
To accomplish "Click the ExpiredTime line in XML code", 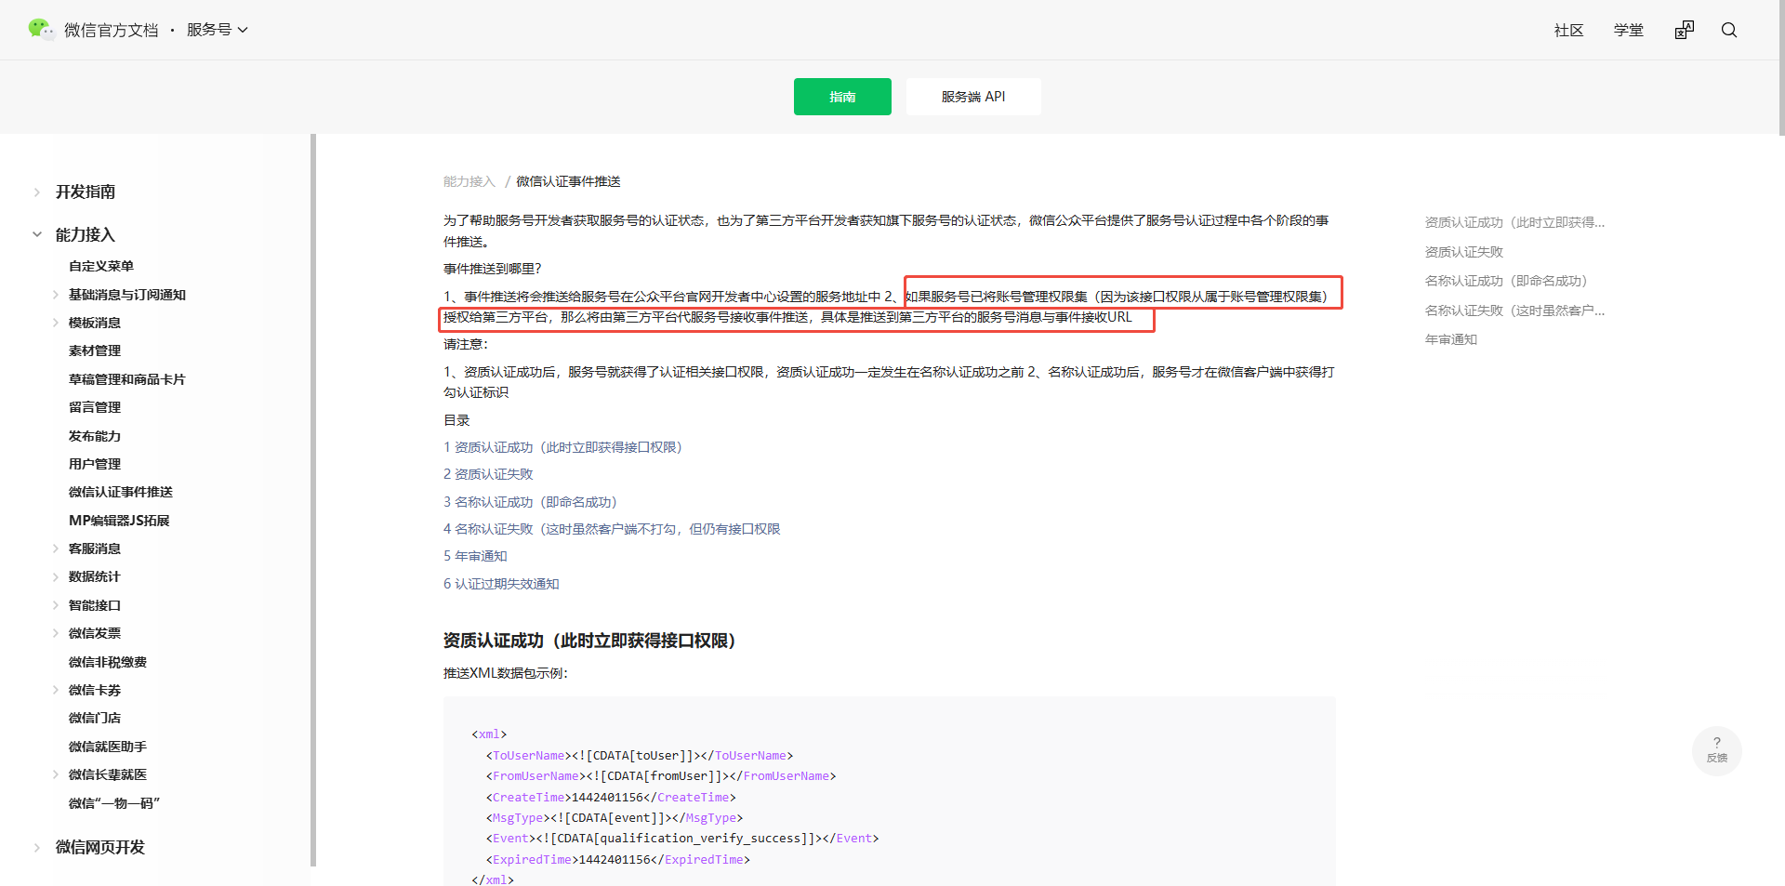I will (617, 860).
